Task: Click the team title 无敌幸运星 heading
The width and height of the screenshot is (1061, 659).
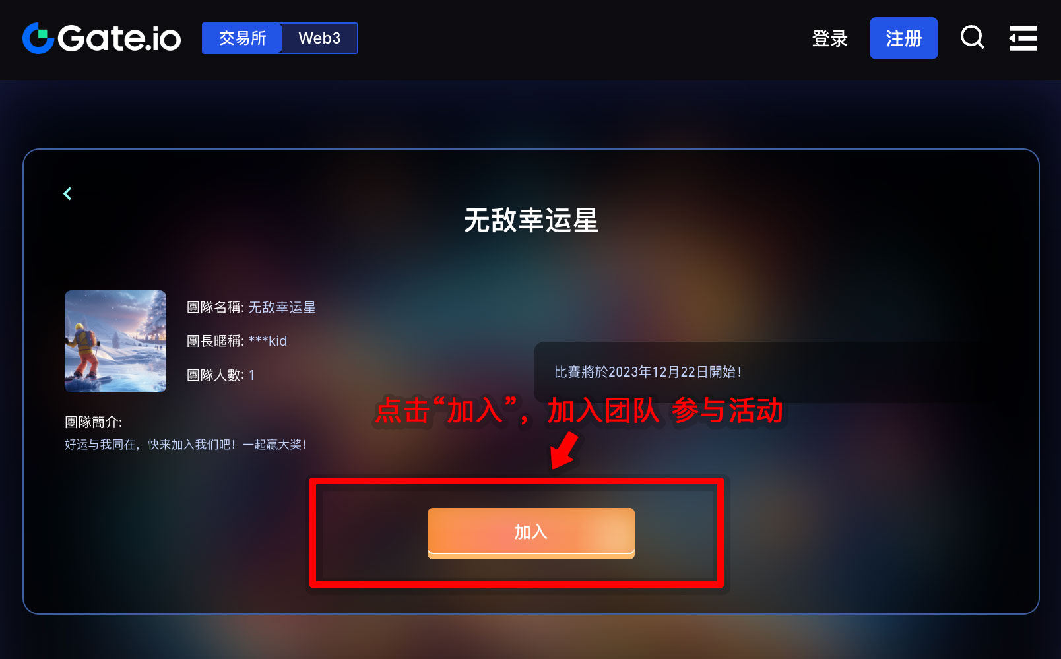Action: [531, 220]
